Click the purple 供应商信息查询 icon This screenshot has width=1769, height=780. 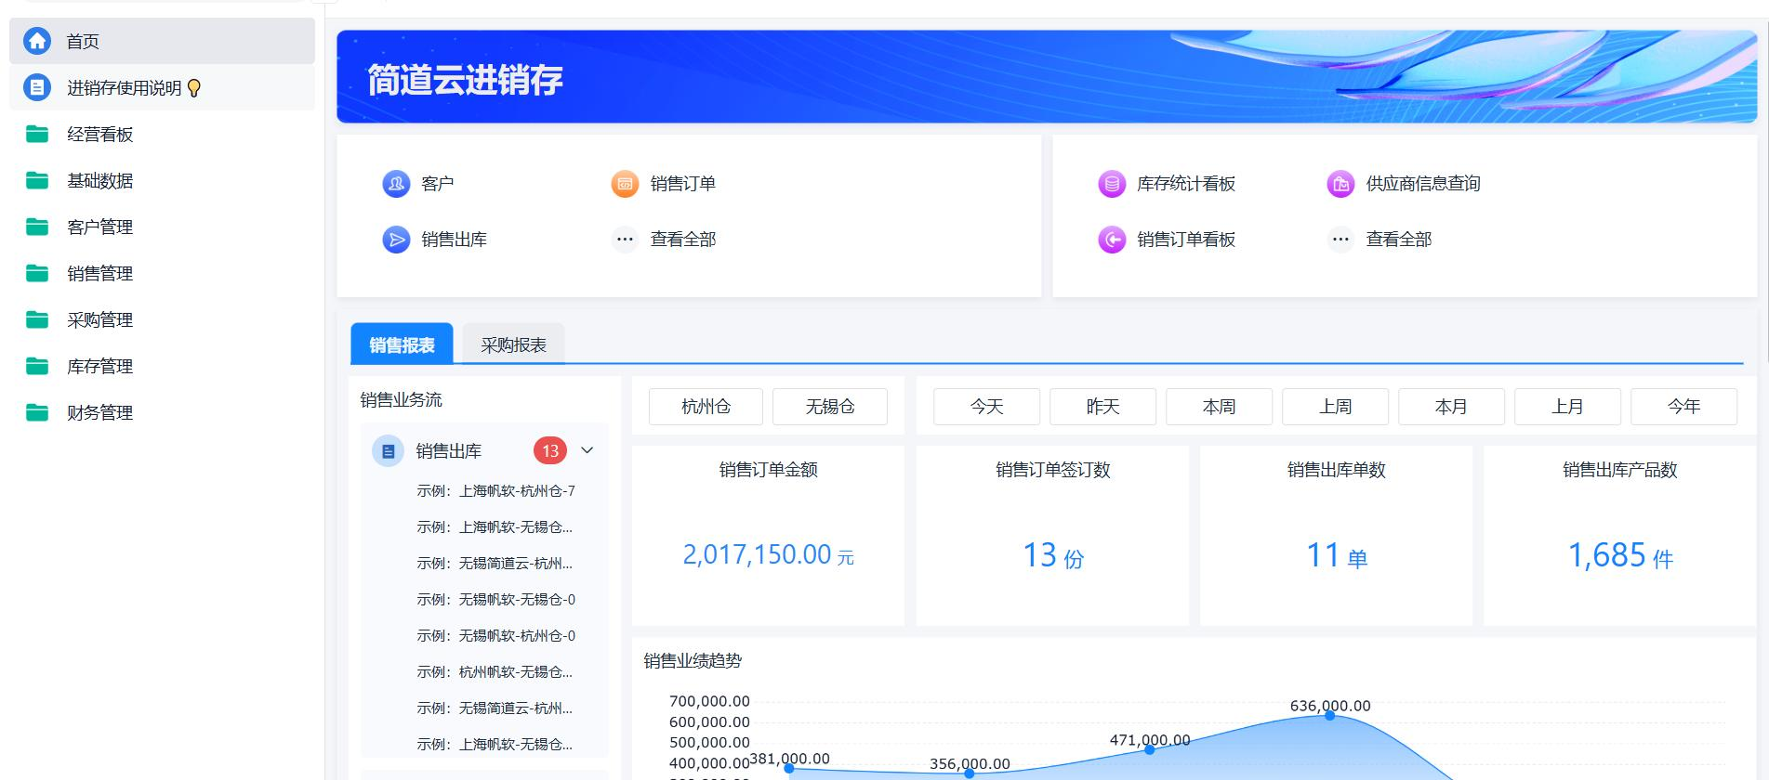(1340, 184)
